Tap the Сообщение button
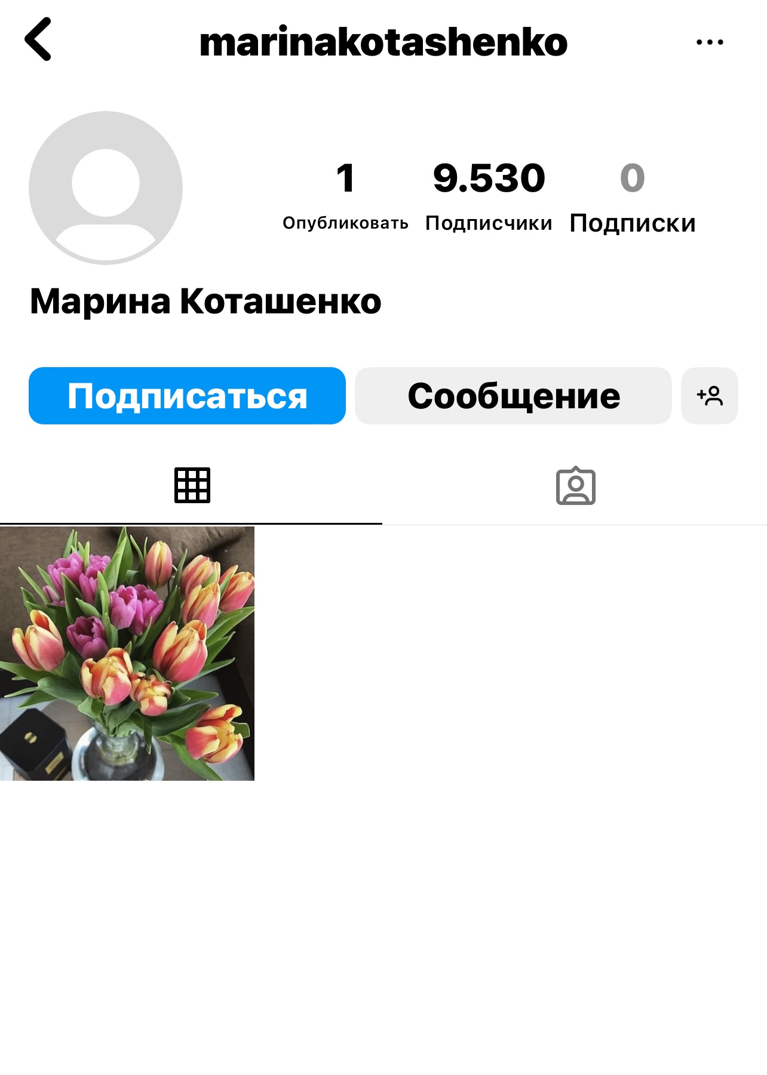The width and height of the screenshot is (767, 1075). click(513, 396)
